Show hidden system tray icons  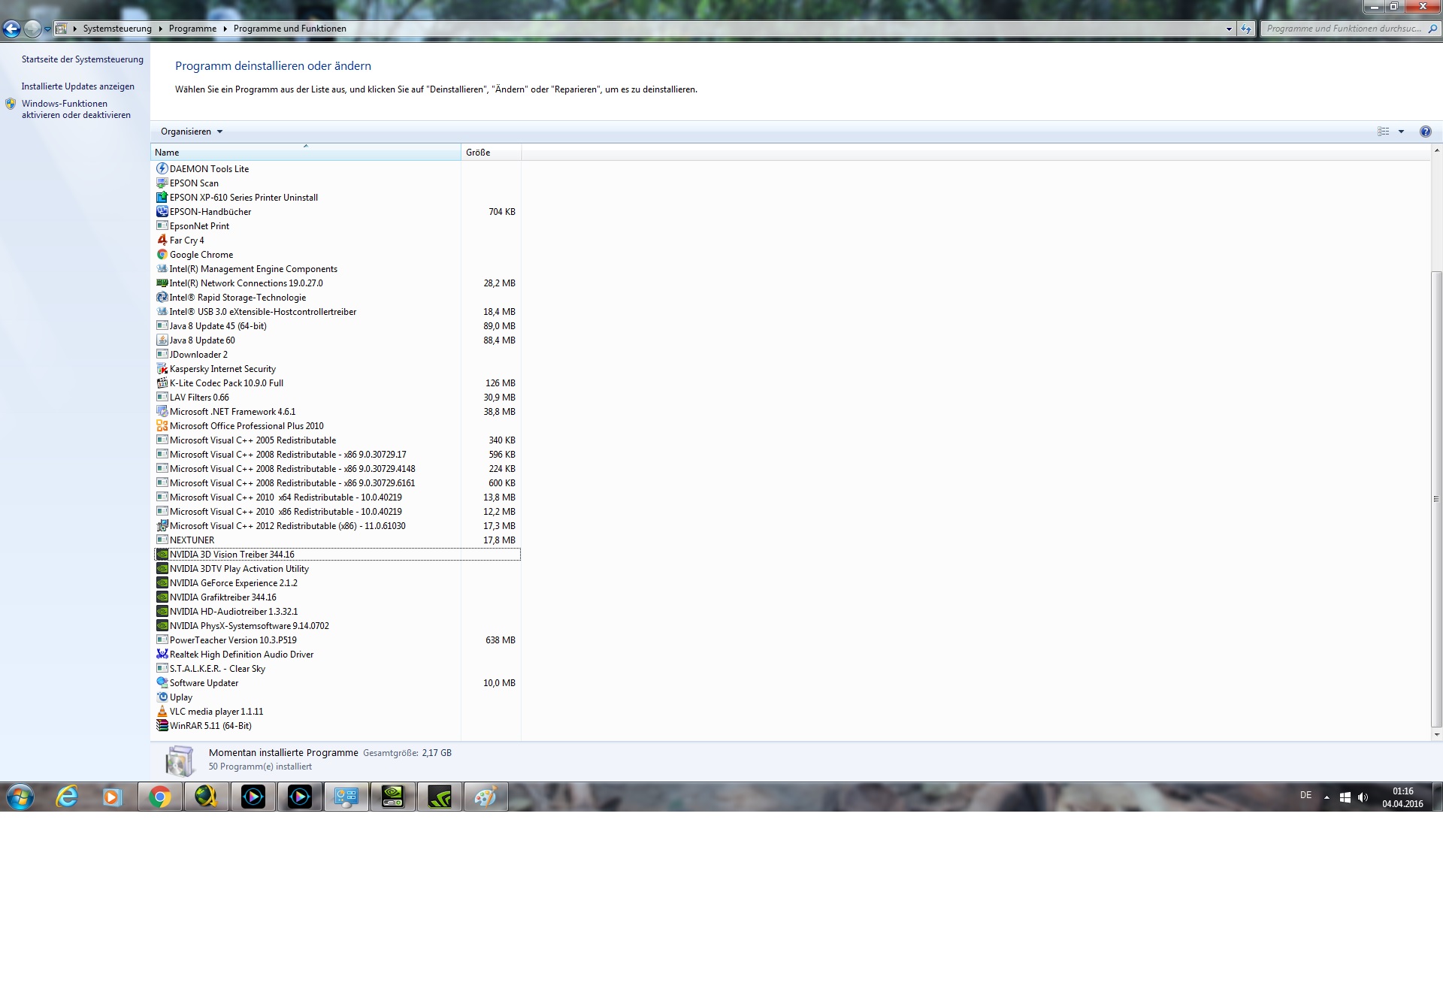[1327, 797]
